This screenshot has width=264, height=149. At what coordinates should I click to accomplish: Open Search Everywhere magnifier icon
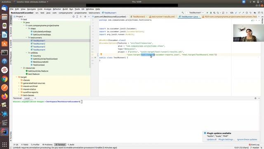click(262, 13)
